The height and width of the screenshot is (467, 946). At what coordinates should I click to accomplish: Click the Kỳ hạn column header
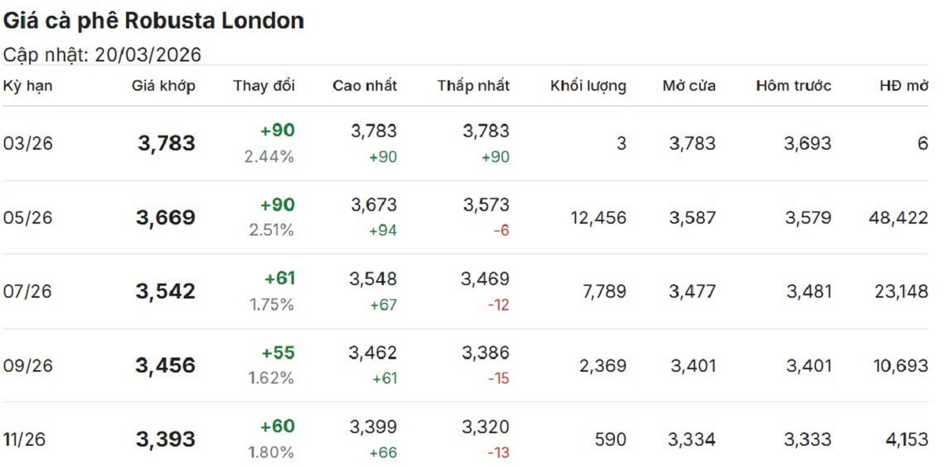pyautogui.click(x=28, y=86)
